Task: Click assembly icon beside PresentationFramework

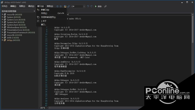Action: tap(5, 32)
